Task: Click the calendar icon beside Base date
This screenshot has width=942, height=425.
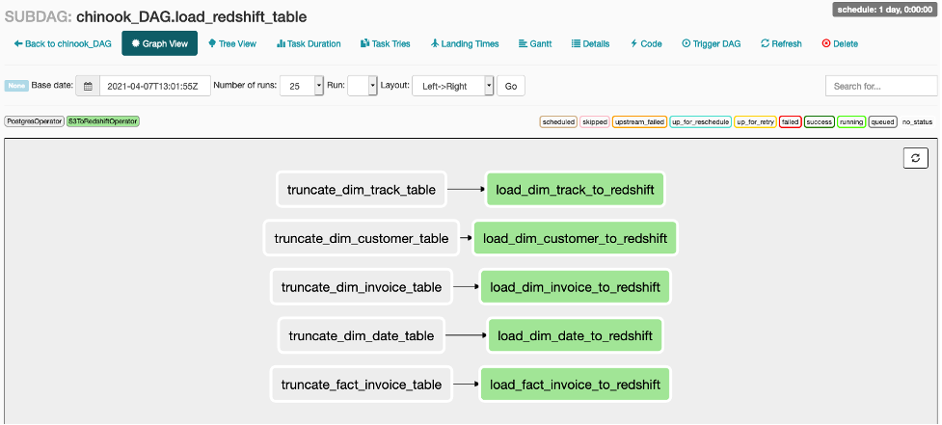Action: tap(88, 86)
